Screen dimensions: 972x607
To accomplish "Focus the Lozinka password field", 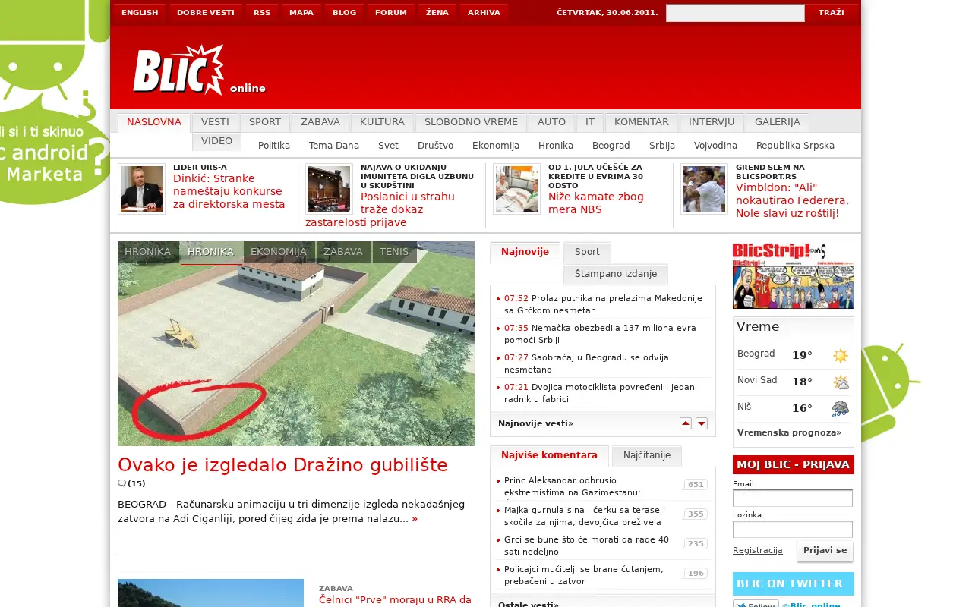I will point(793,529).
